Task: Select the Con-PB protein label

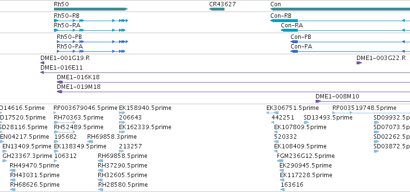Action: click(x=301, y=37)
